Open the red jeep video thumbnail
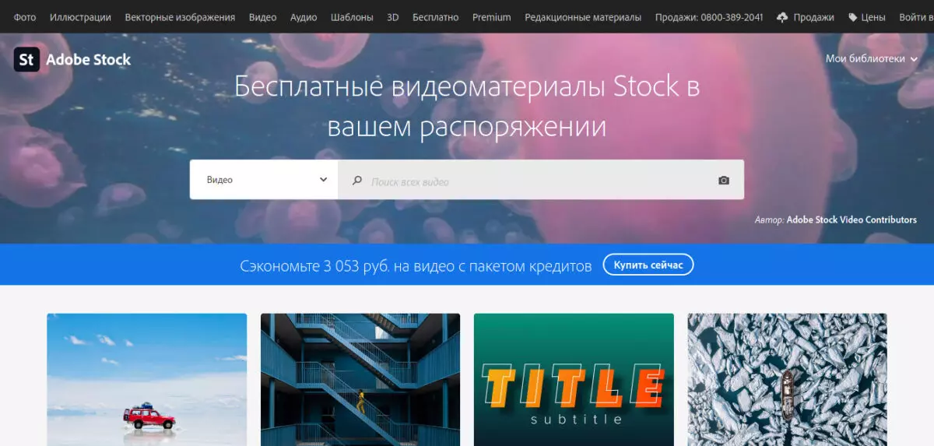This screenshot has height=446, width=934. (146, 380)
